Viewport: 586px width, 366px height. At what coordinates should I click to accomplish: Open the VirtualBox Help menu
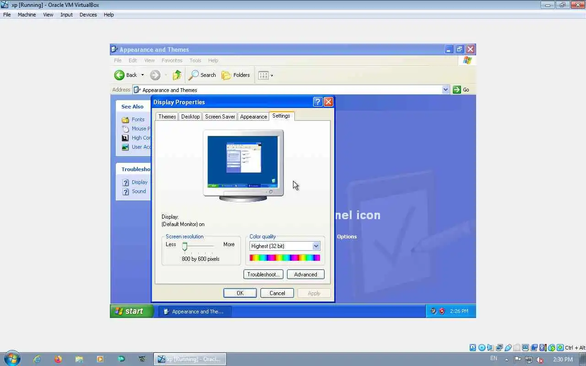(x=109, y=15)
